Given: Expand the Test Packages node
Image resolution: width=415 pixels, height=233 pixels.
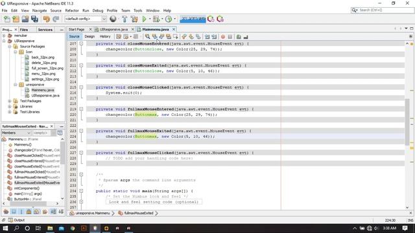Looking at the screenshot, I should pyautogui.click(x=10, y=101).
